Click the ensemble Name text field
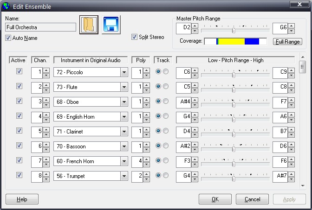The width and height of the screenshot is (312, 210). [x=40, y=27]
